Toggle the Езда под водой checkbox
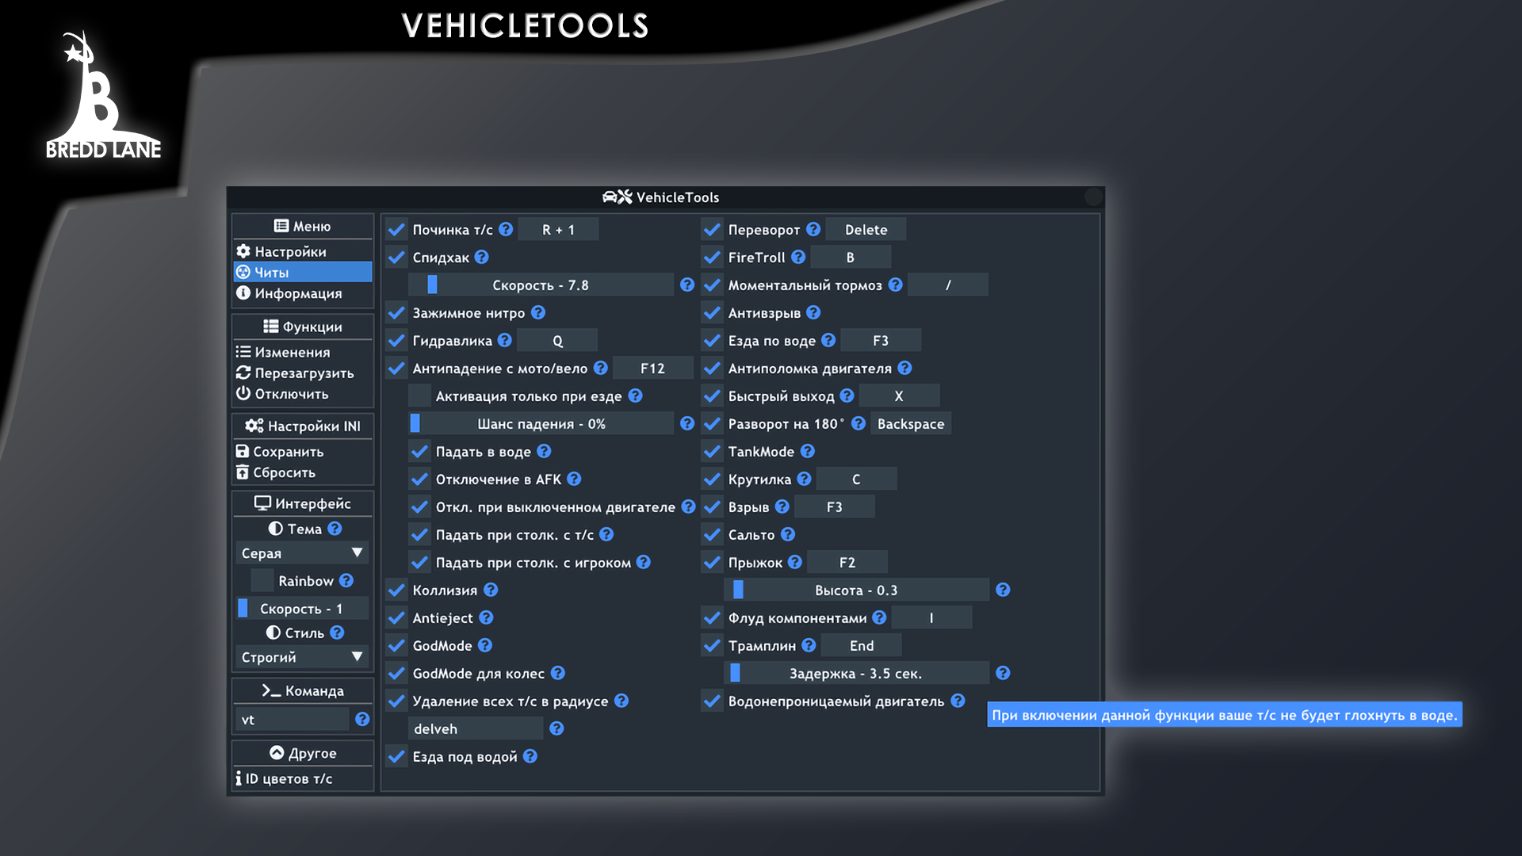Image resolution: width=1522 pixels, height=856 pixels. [x=396, y=756]
